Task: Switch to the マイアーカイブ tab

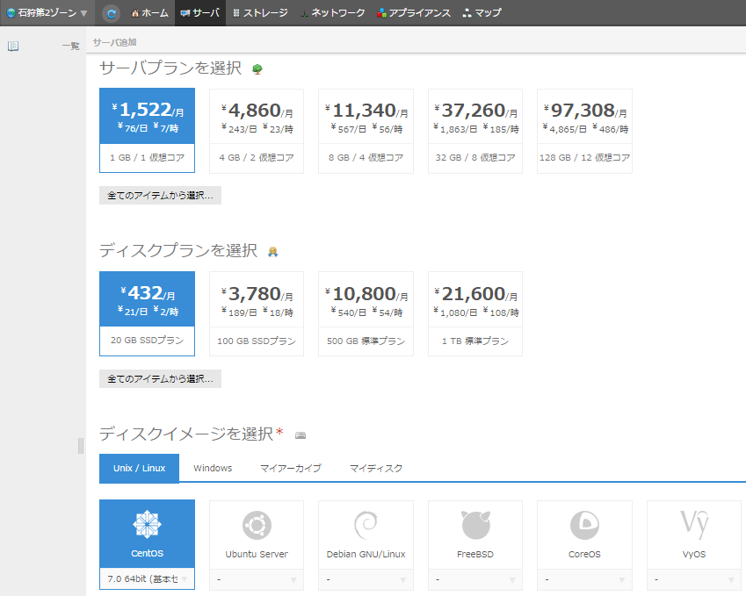Action: (x=291, y=468)
